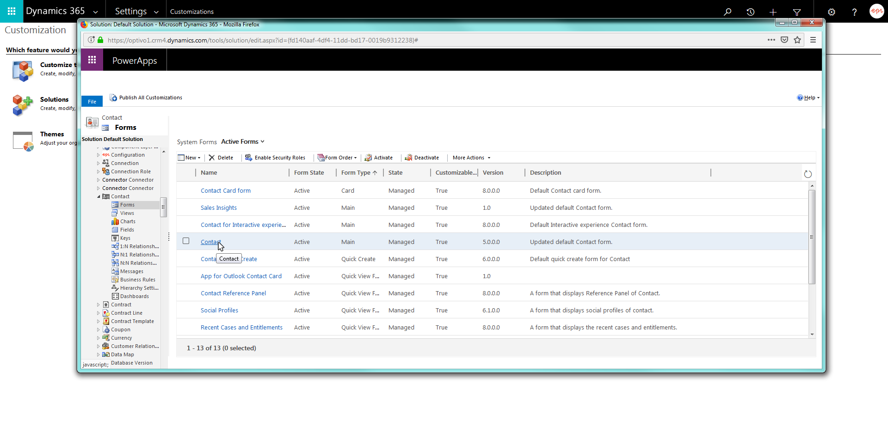Open the Help dropdown
Screen dimensions: 888x439
point(808,98)
